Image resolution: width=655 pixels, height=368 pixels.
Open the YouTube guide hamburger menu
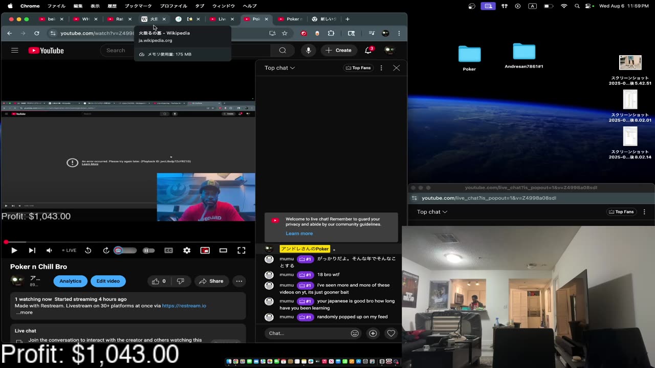[x=15, y=50]
